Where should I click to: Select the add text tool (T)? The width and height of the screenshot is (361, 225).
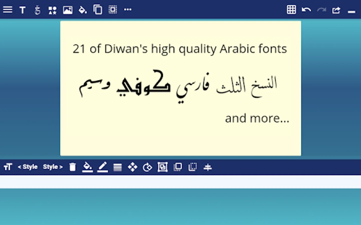coord(23,10)
